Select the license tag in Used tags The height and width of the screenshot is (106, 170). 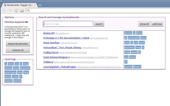(8, 81)
